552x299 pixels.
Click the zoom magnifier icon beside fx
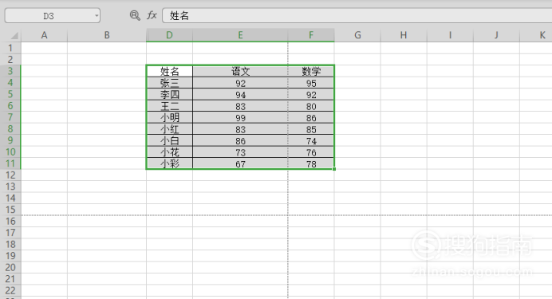click(135, 15)
